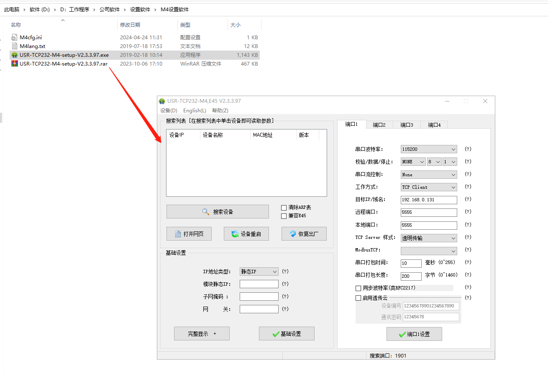Viewport: 548px width, 373px height.
Task: Click the M4cfg.ini file icon
Action: coord(15,37)
